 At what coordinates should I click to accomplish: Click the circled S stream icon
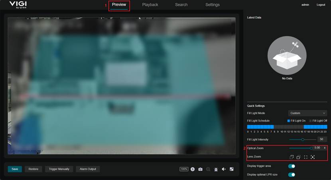click(193, 169)
